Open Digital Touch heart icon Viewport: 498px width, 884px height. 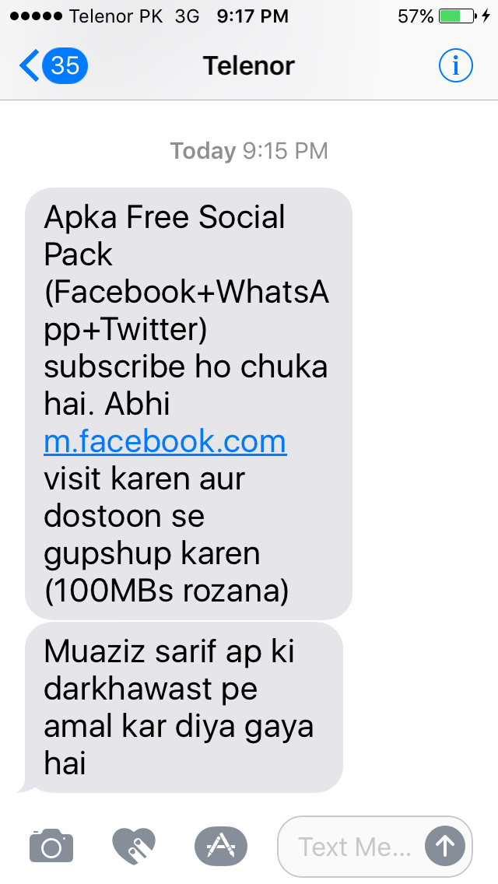pos(133,846)
